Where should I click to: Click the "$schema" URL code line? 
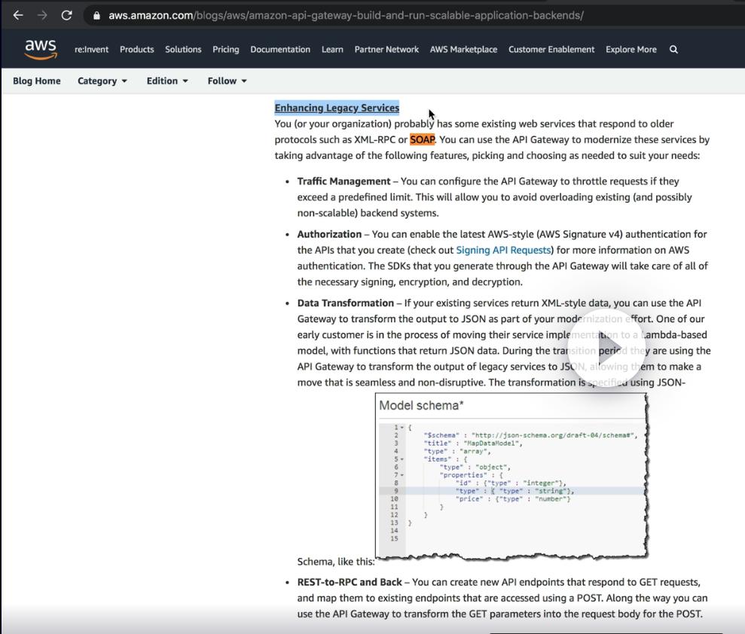click(530, 435)
